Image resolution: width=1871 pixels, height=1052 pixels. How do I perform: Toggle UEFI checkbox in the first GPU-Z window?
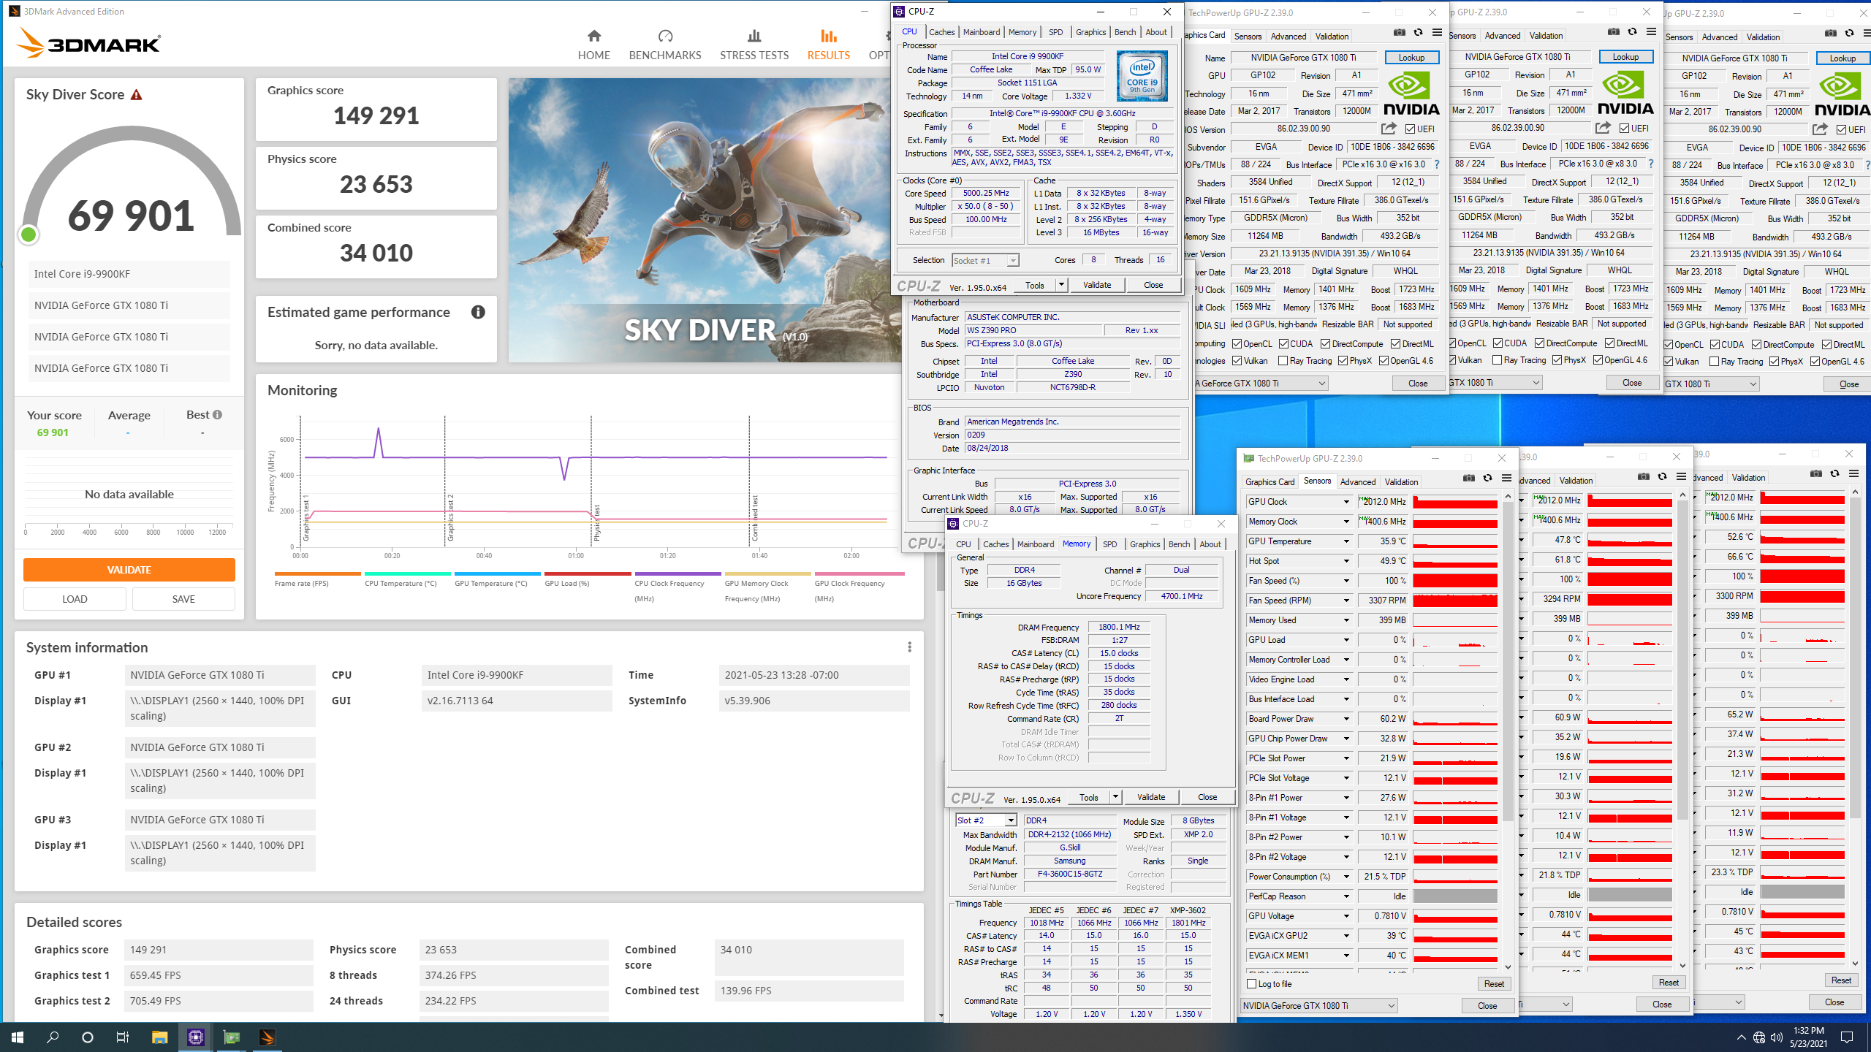coord(1410,129)
